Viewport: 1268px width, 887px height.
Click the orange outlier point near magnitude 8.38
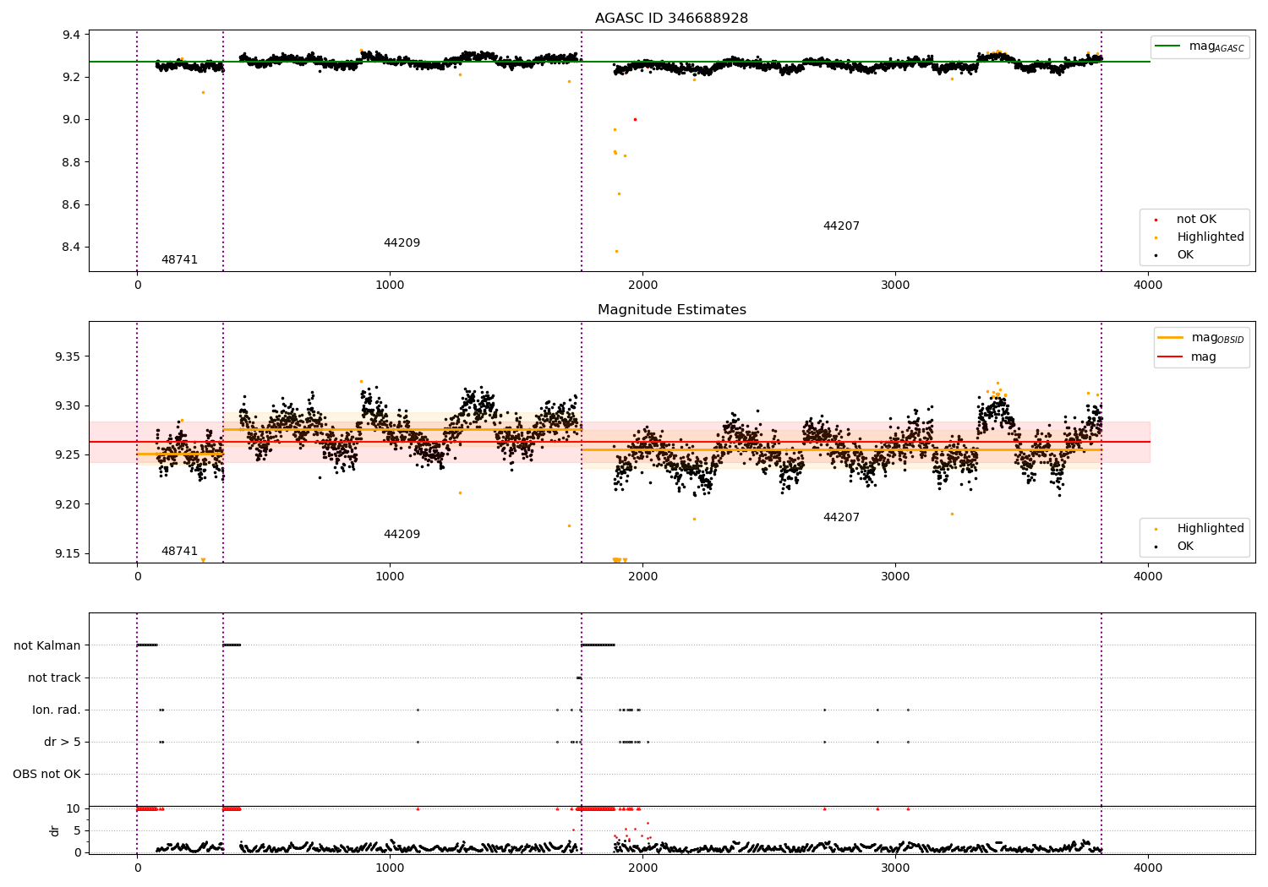pos(616,251)
